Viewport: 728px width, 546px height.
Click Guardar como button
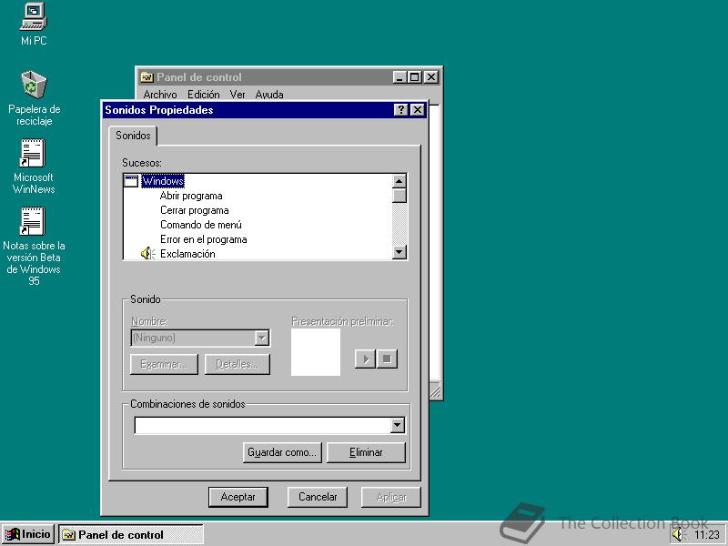282,452
